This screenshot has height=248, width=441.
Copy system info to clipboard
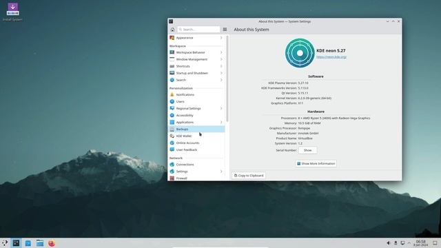click(x=249, y=176)
